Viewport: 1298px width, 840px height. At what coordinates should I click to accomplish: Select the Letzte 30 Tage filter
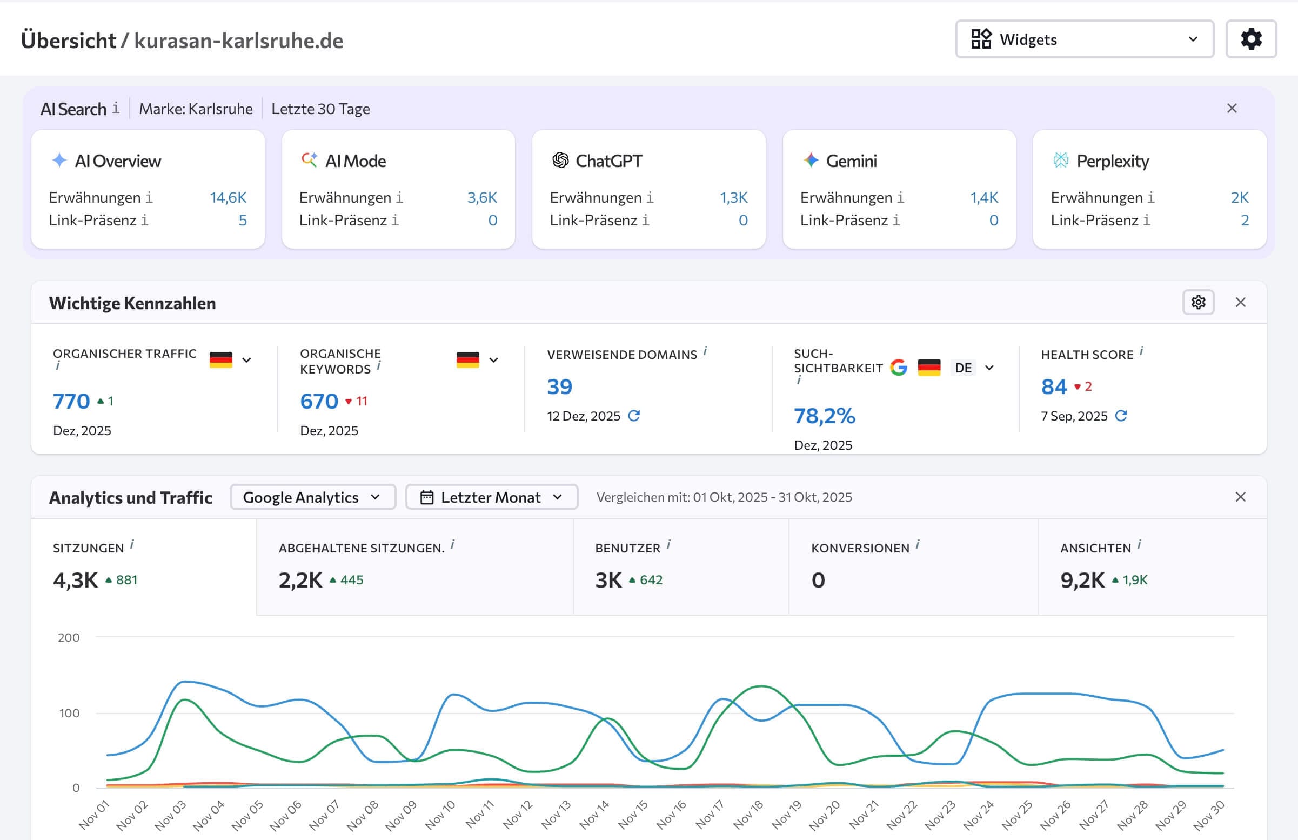point(320,109)
